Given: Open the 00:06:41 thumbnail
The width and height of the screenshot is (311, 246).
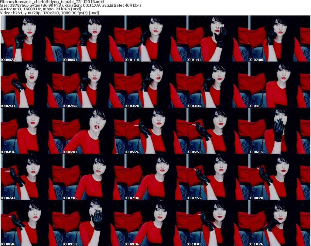Looking at the screenshot, I should pyautogui.click(x=32, y=177).
